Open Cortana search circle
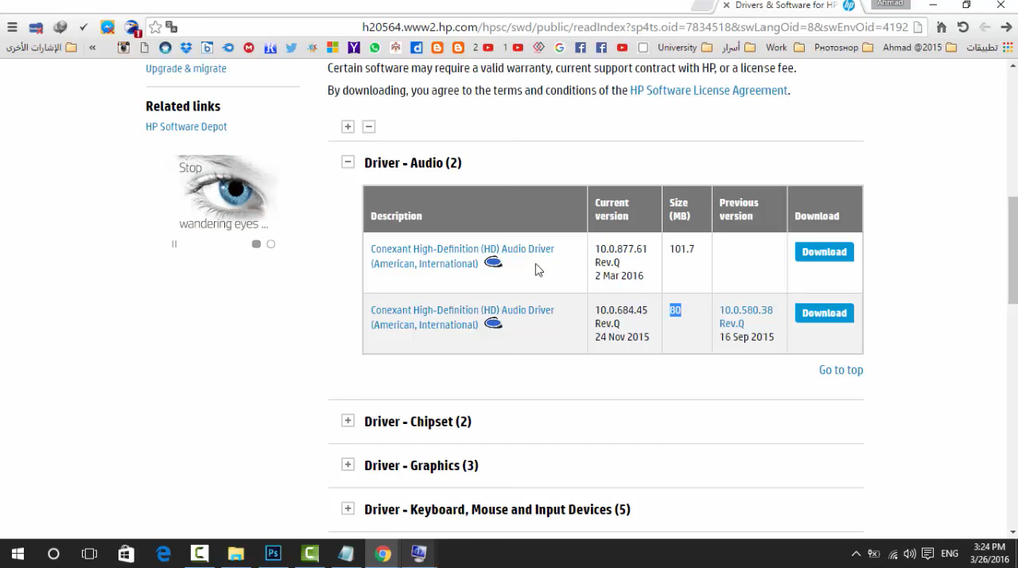 (53, 554)
